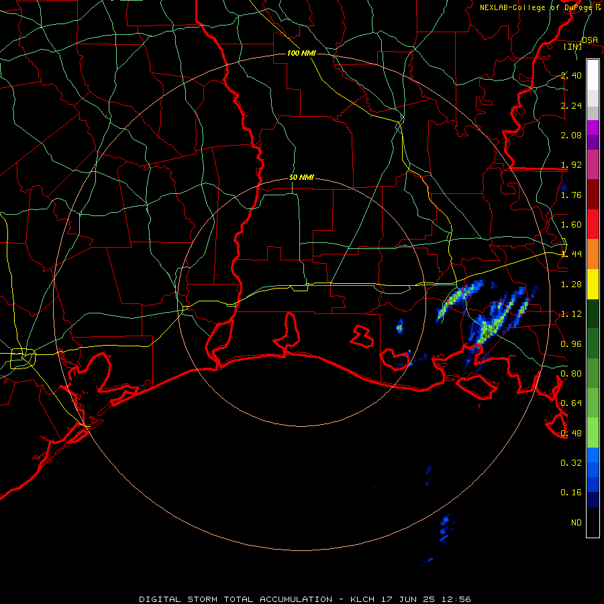604x604 pixels.
Task: Click the orange 1.44 legend swatch
Action: [593, 254]
